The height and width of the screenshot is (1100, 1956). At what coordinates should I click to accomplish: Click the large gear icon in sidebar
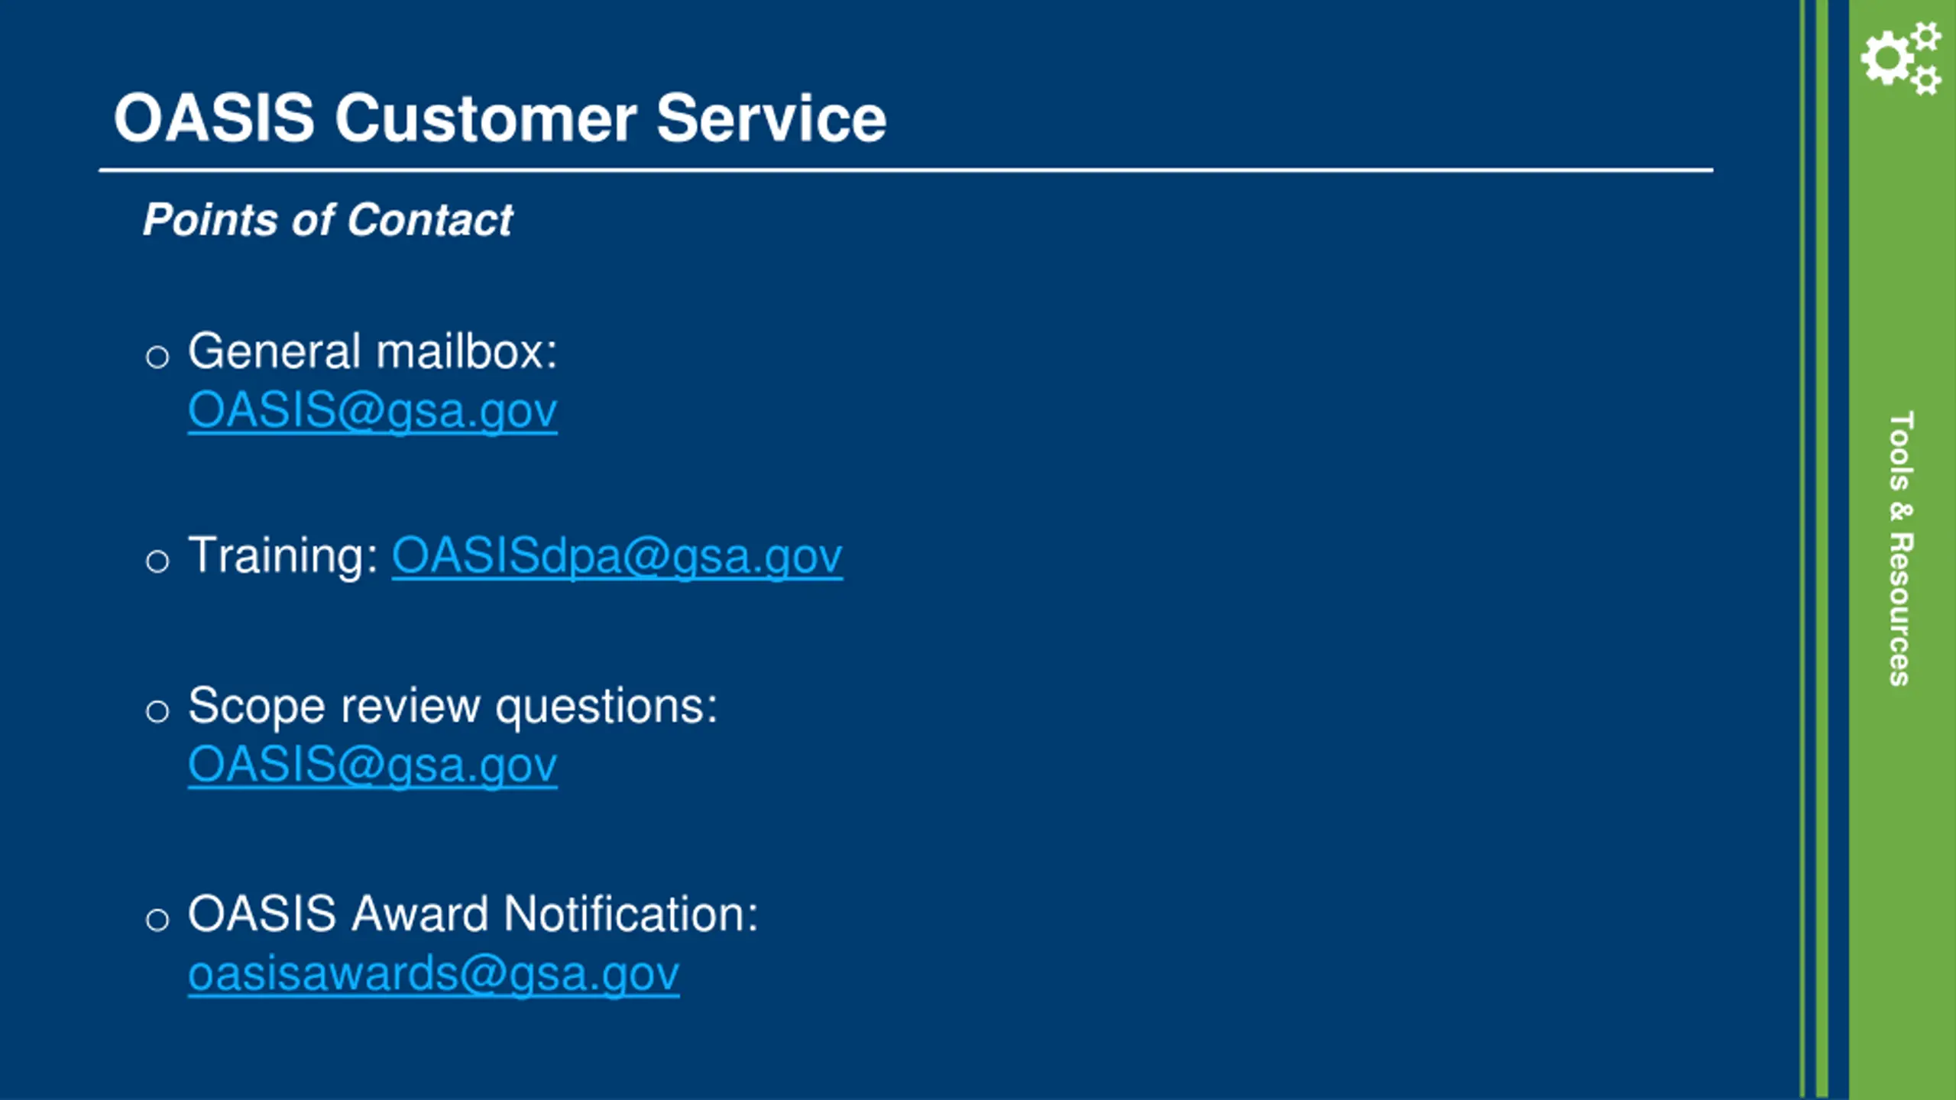pyautogui.click(x=1886, y=59)
